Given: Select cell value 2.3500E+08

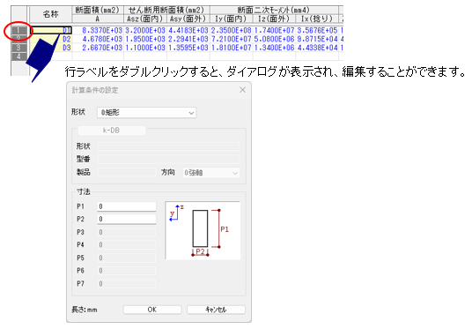Looking at the screenshot, I should tap(232, 30).
